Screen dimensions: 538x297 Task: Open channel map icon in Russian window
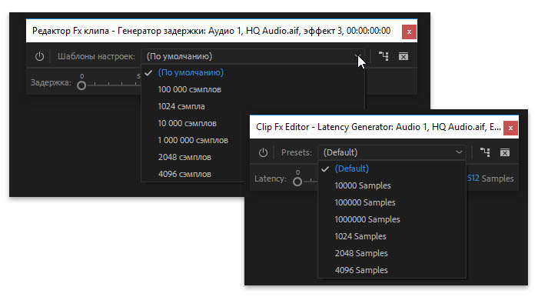click(384, 56)
